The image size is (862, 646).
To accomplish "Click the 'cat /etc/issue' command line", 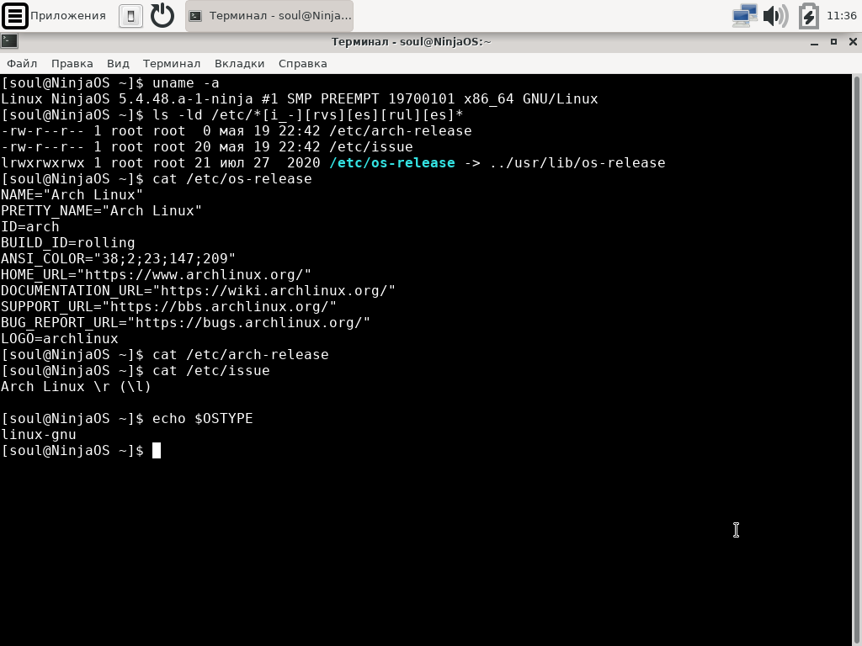I will pyautogui.click(x=211, y=371).
